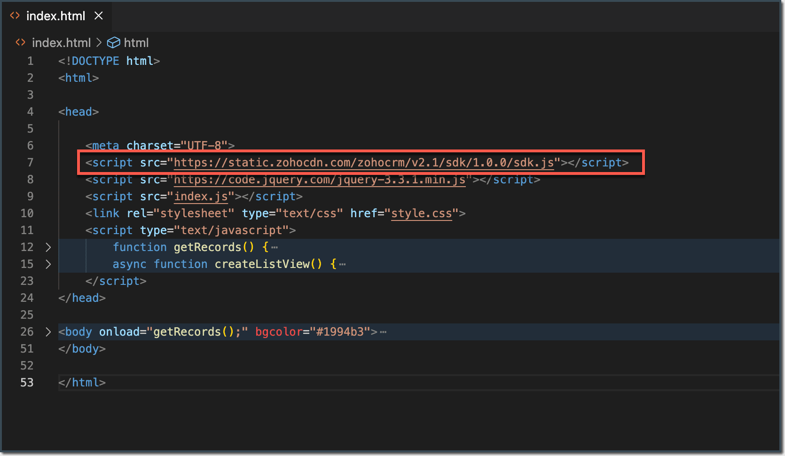This screenshot has width=785, height=456.
Task: Open the jQuery 3.3.1 script URL
Action: (x=320, y=180)
